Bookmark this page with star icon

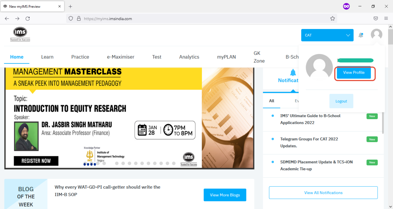(333, 19)
